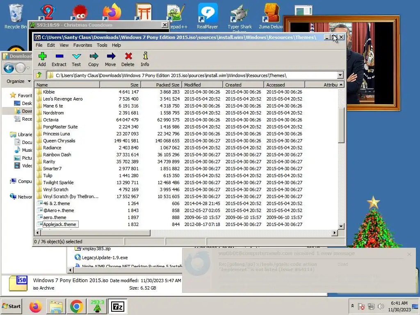Sort by the Size column header

pyautogui.click(x=120, y=84)
